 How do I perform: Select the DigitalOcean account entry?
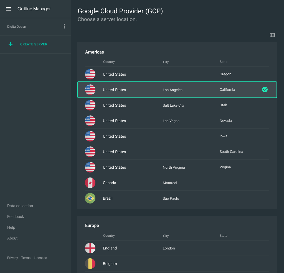tap(17, 27)
